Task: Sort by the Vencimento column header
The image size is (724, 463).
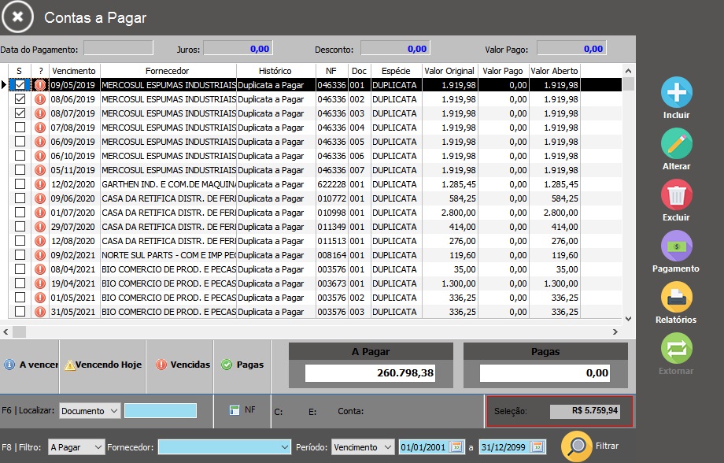Action: pyautogui.click(x=74, y=71)
